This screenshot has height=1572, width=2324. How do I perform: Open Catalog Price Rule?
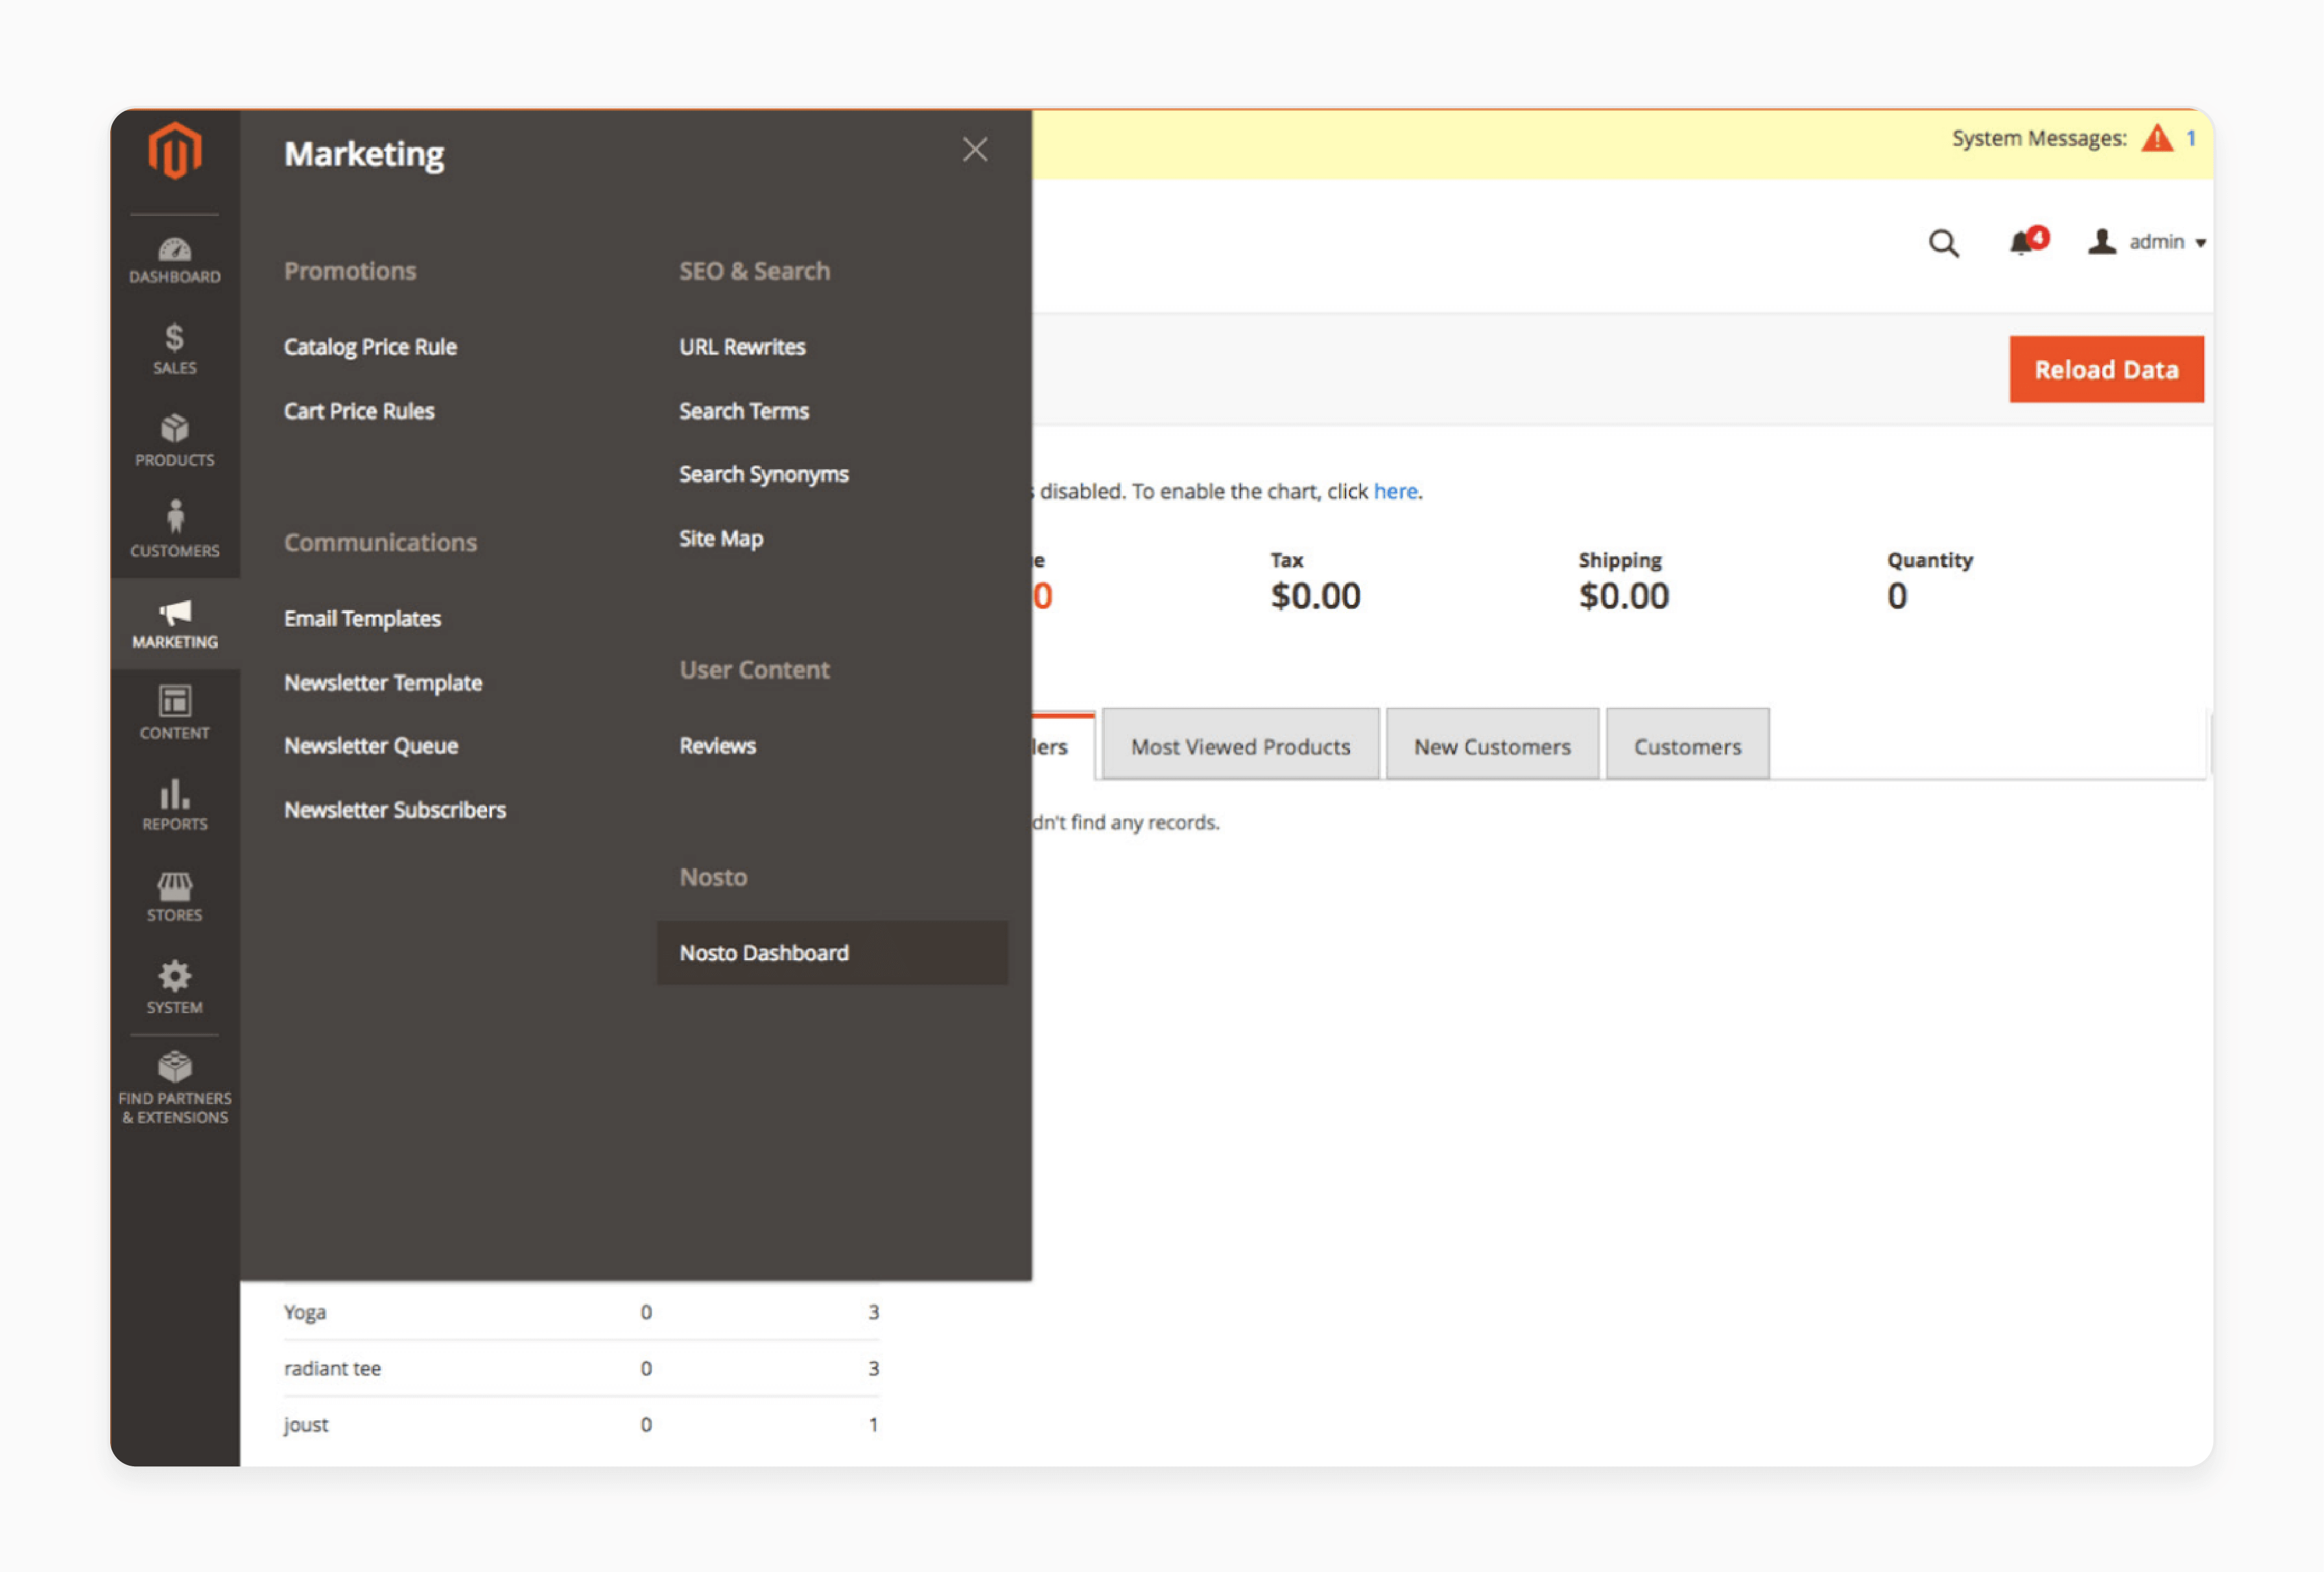pos(370,347)
